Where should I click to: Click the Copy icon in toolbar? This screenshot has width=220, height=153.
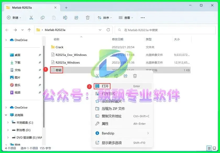point(42,17)
